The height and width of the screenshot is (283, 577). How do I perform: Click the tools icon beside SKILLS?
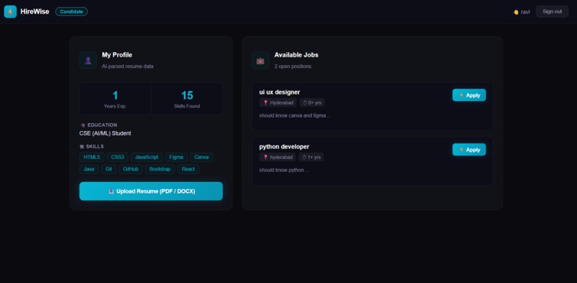click(x=82, y=147)
